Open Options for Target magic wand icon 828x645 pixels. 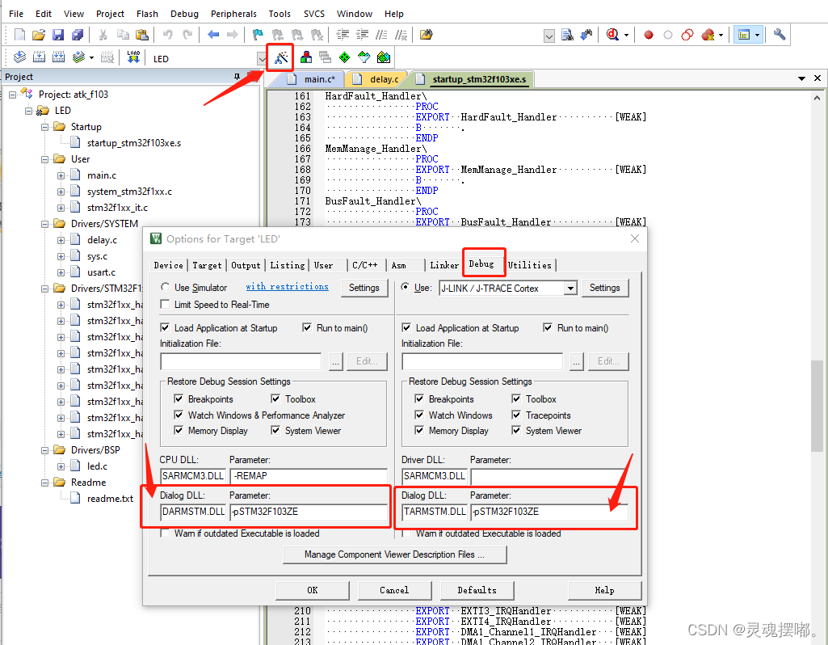pyautogui.click(x=280, y=57)
